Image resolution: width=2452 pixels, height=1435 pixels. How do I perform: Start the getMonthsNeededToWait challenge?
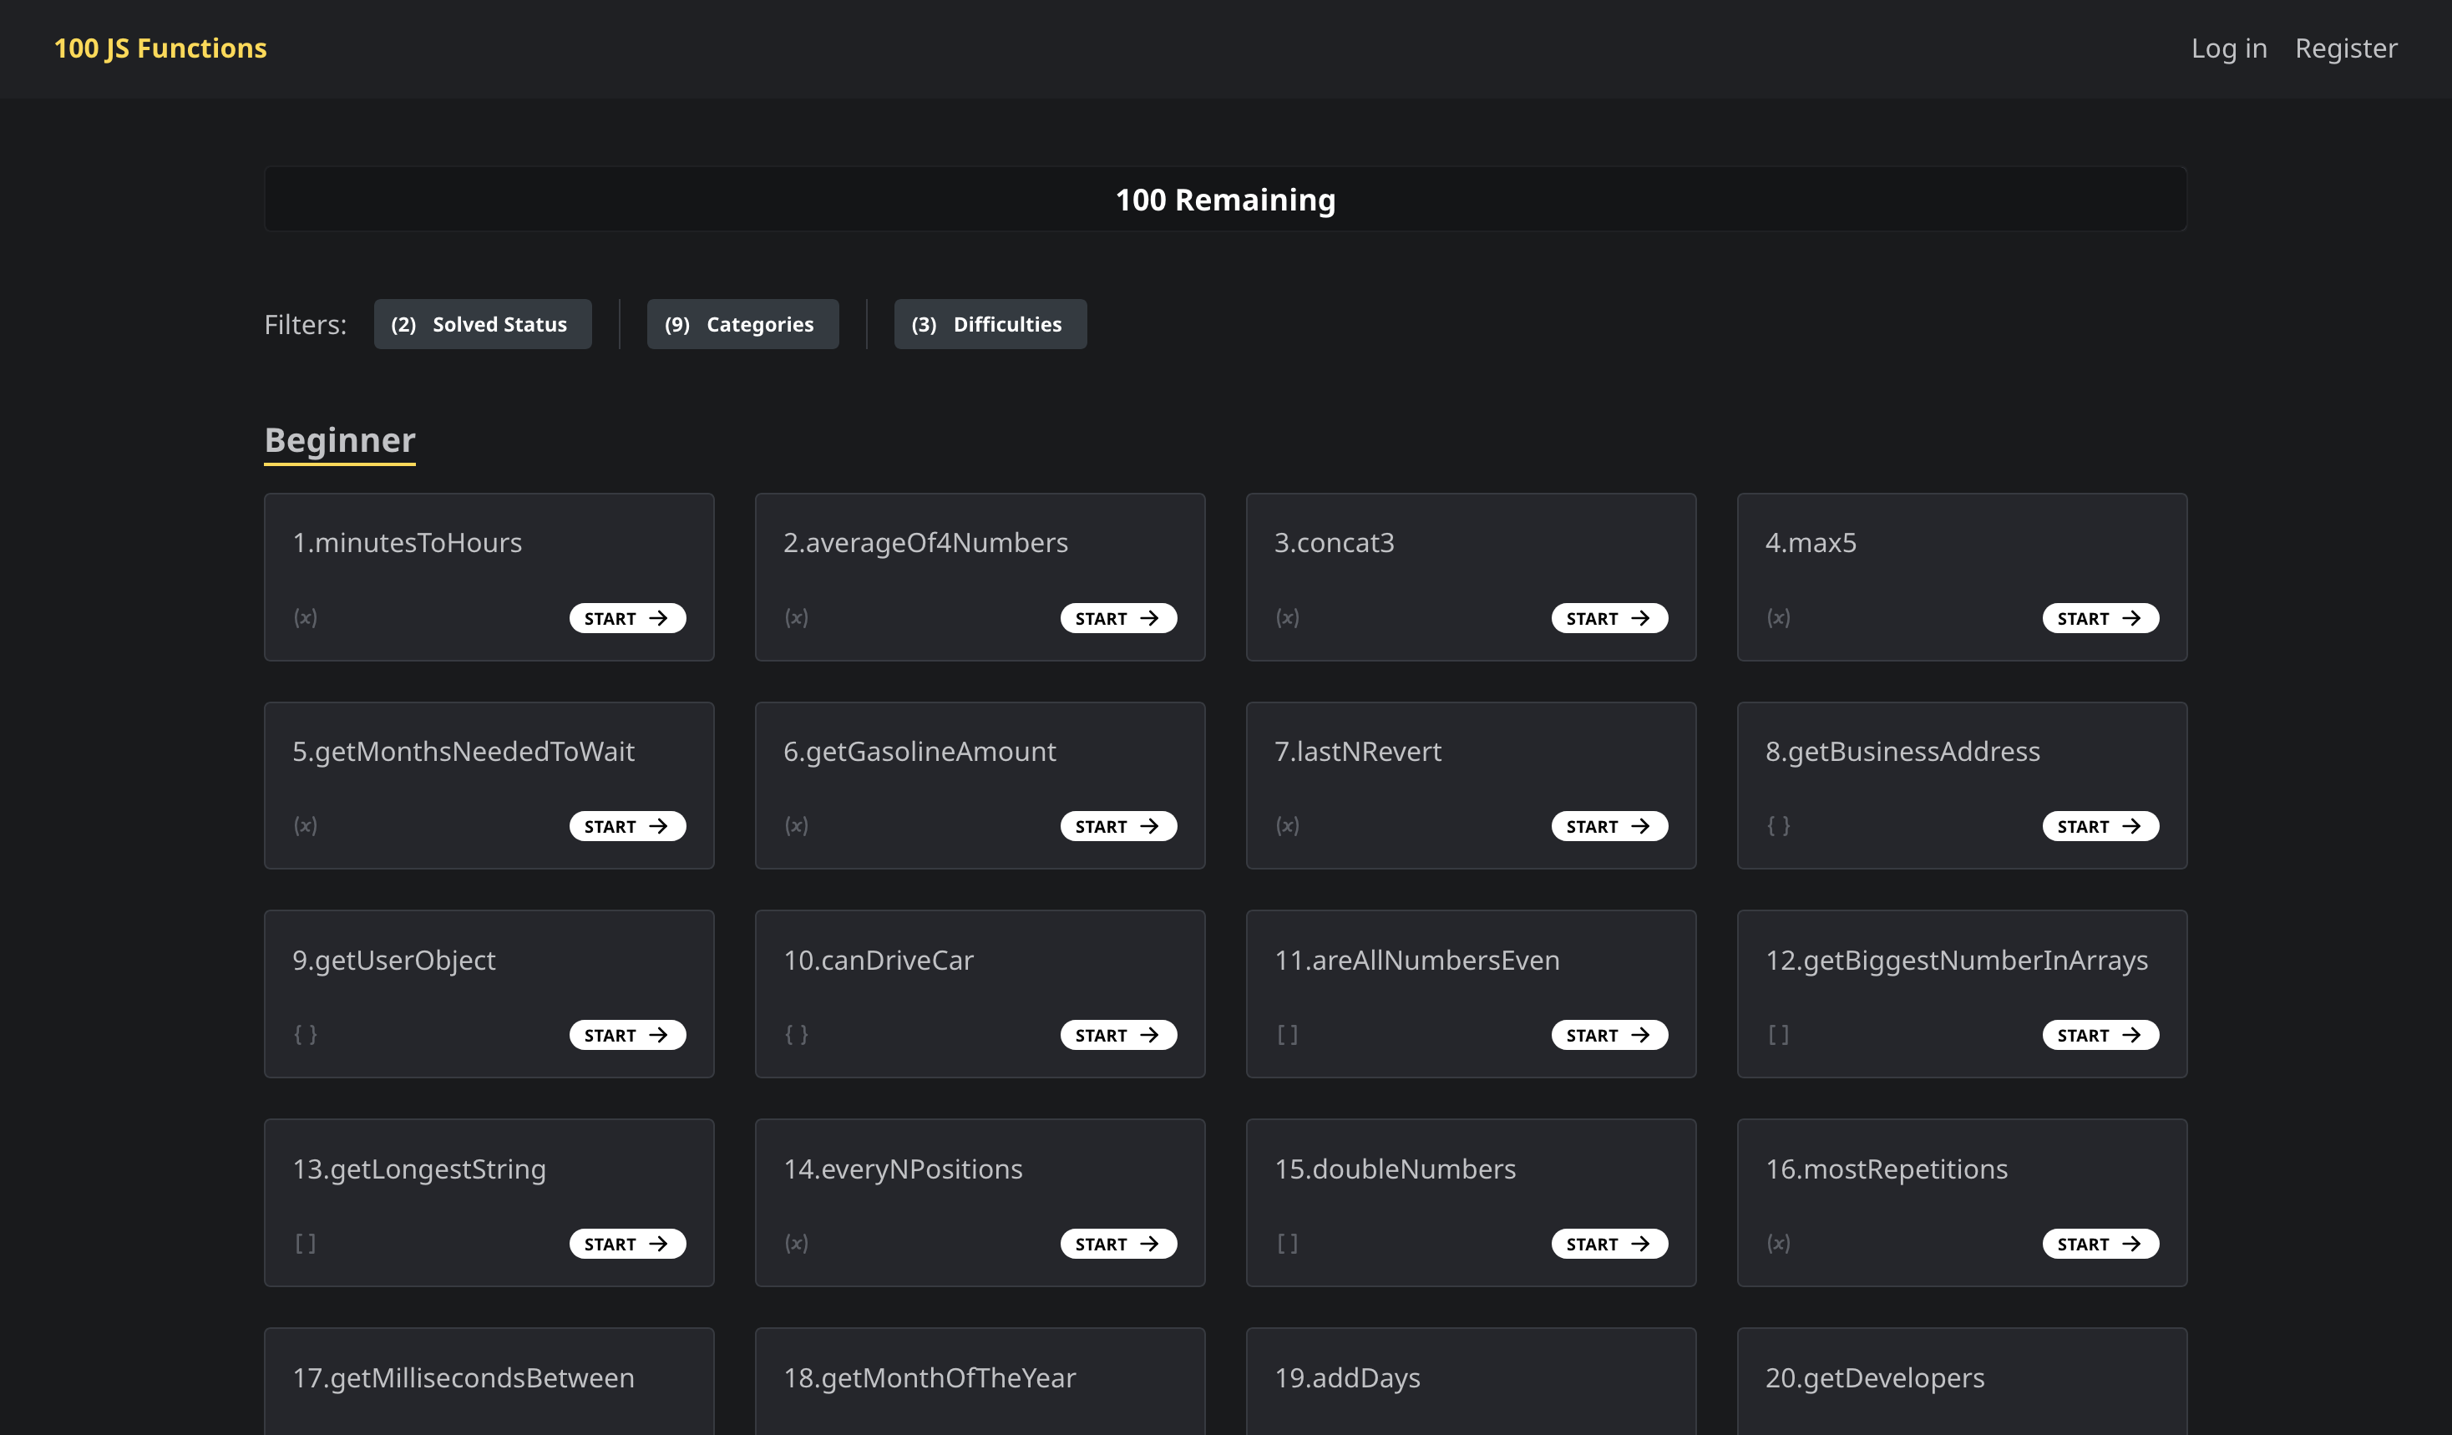click(627, 826)
